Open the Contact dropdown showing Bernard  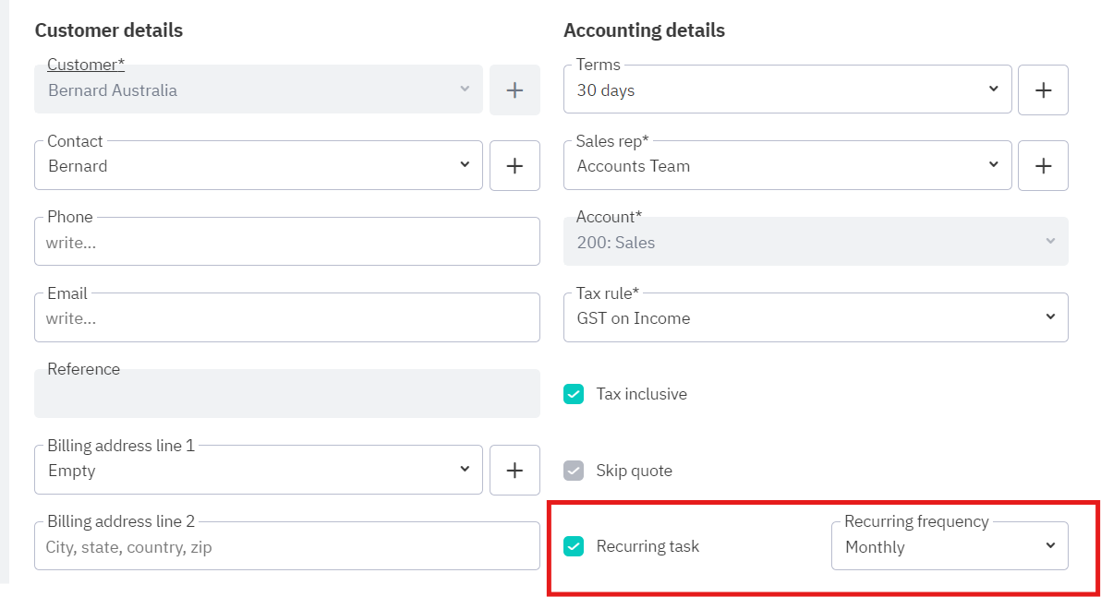click(x=258, y=165)
